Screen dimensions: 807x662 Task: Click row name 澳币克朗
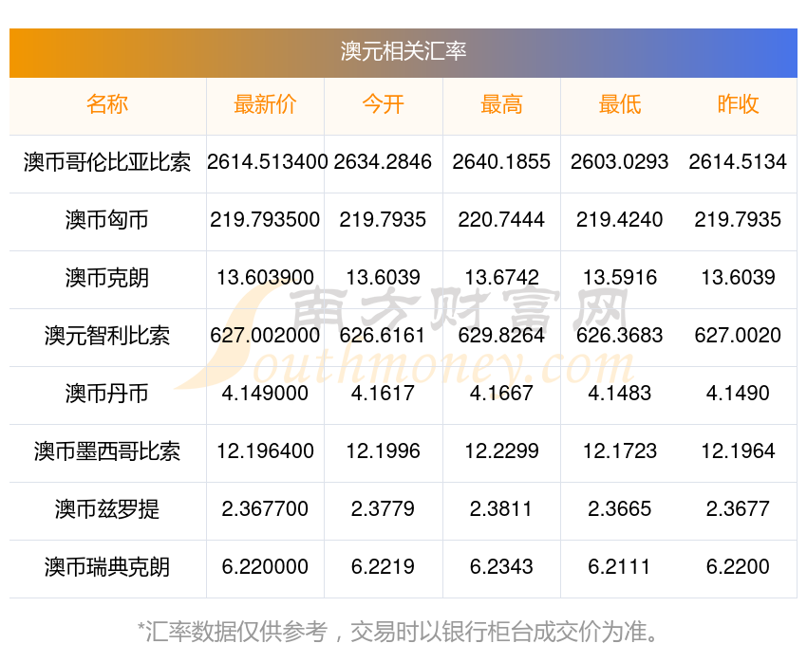click(x=107, y=278)
